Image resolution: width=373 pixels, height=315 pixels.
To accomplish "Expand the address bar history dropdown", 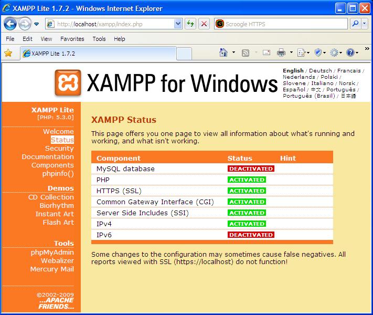I will pos(178,24).
